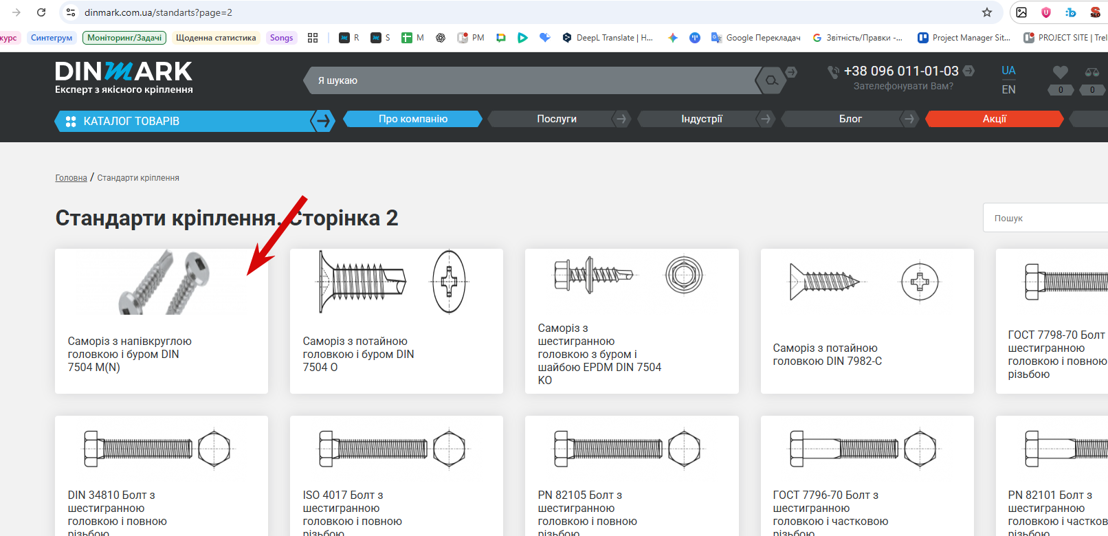The width and height of the screenshot is (1108, 536).
Task: Open Про компанію menu item
Action: tap(413, 119)
